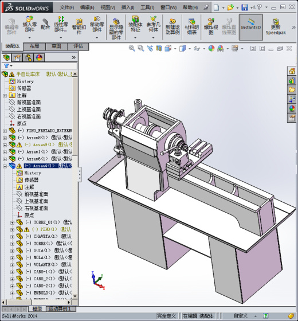Switch to 模型 bottom tab
This screenshot has width=298, height=321.
point(37,309)
